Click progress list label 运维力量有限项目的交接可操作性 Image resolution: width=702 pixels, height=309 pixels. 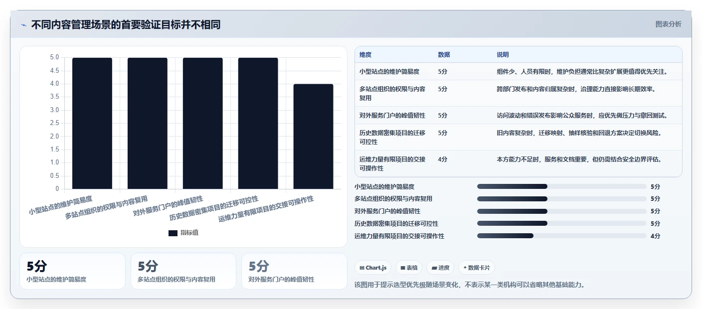coord(399,236)
